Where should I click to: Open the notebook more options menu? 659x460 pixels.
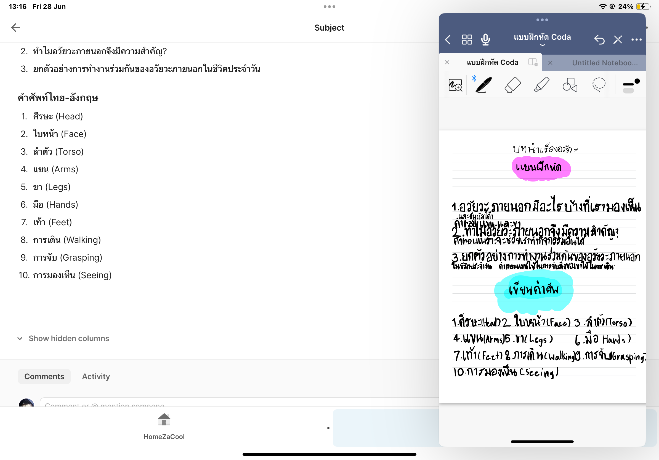click(x=636, y=40)
